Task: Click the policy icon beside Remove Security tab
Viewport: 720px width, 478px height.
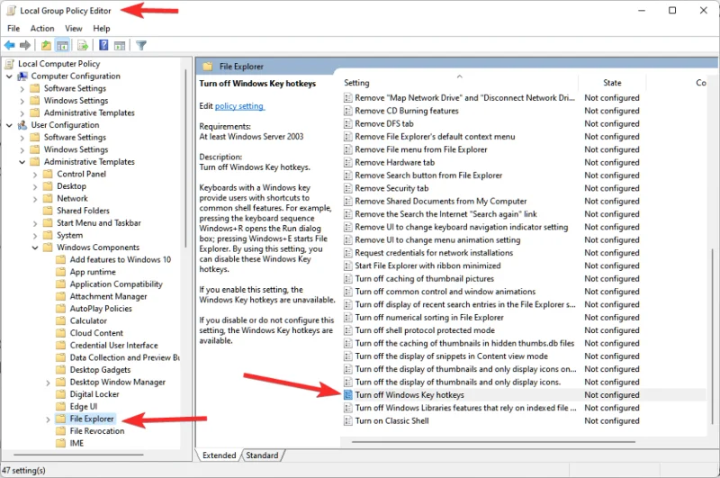Action: tap(348, 188)
